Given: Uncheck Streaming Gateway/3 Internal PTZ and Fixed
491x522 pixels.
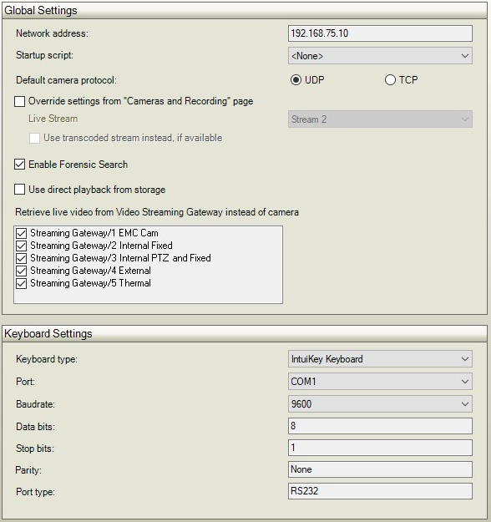Looking at the screenshot, I should point(22,258).
